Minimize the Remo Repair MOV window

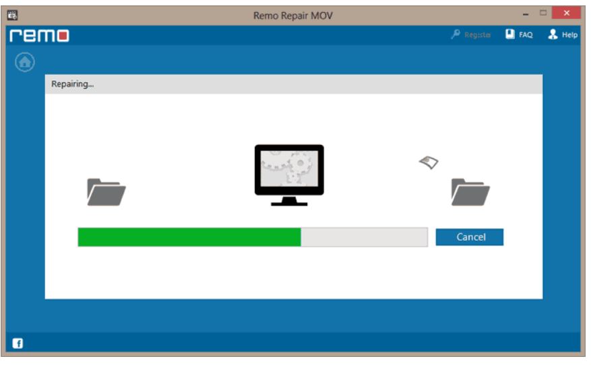click(526, 14)
